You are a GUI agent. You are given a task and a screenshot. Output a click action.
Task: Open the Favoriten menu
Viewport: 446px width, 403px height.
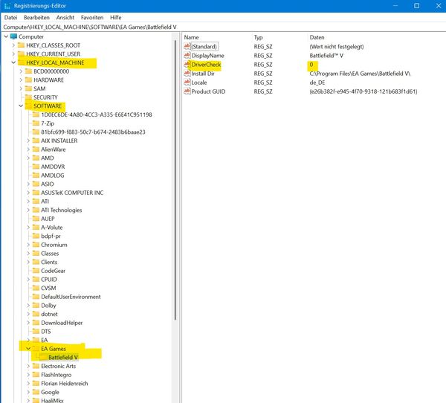(92, 16)
